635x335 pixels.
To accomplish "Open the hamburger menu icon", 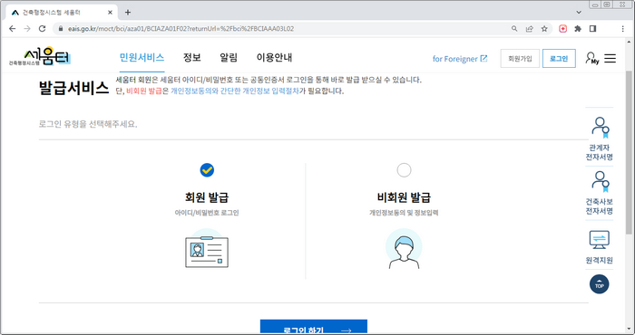I will [x=610, y=58].
